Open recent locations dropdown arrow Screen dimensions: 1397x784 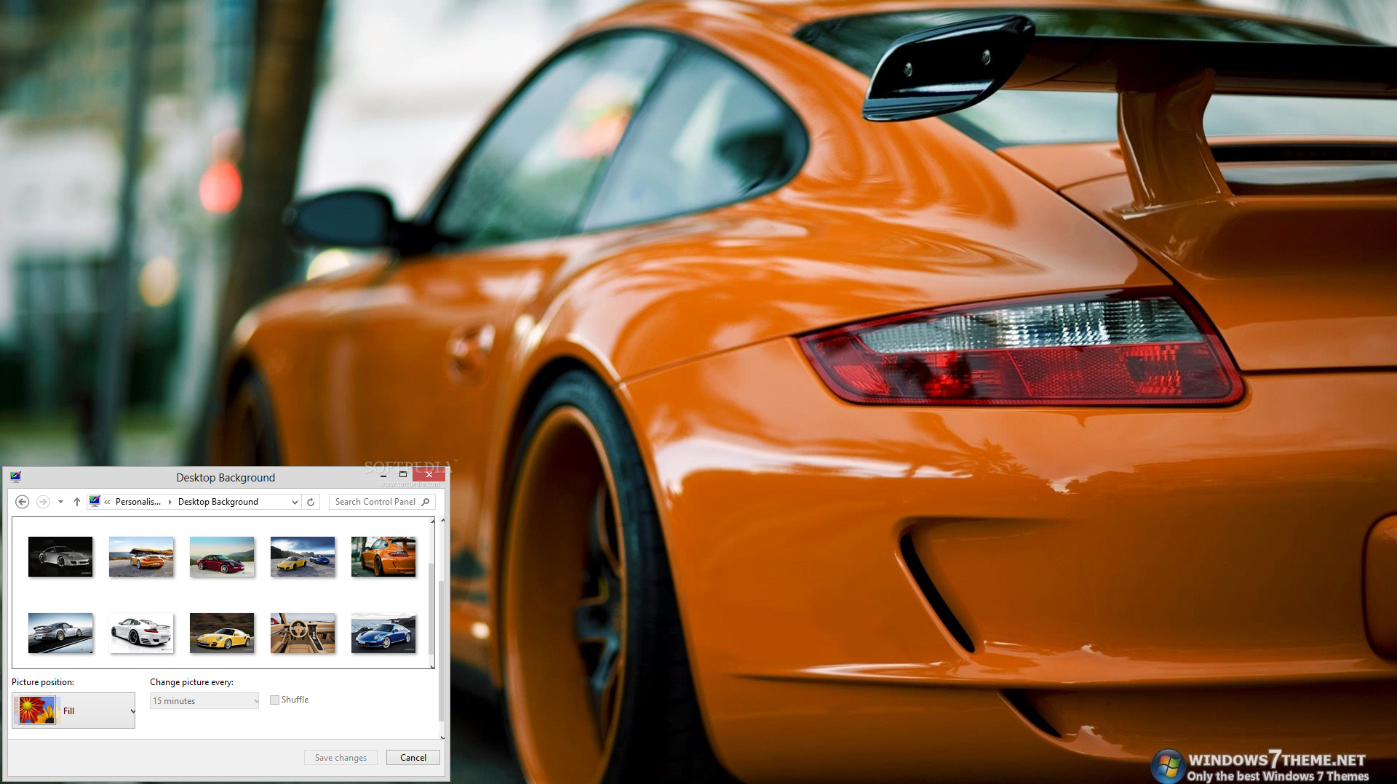[60, 502]
